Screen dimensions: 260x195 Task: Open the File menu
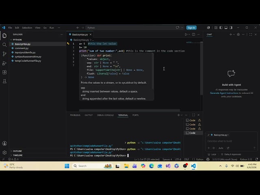coord(10,28)
